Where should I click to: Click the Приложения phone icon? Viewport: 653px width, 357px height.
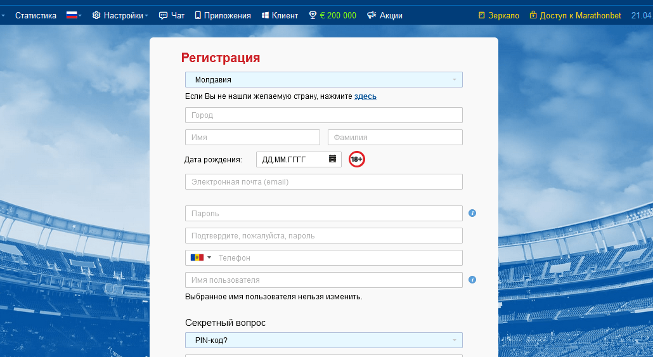click(x=198, y=15)
